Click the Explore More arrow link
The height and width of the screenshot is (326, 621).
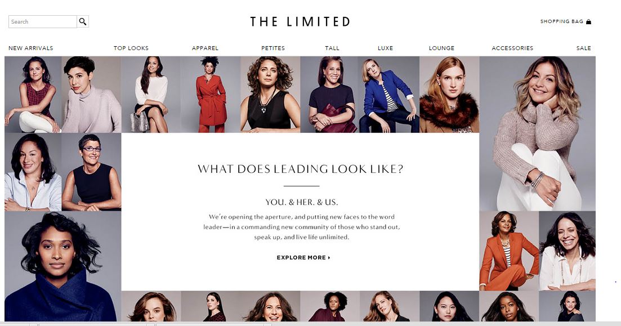(x=303, y=257)
